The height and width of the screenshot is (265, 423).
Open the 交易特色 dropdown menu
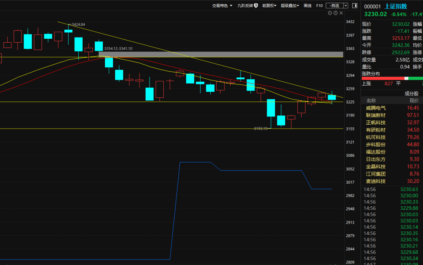click(x=222, y=5)
